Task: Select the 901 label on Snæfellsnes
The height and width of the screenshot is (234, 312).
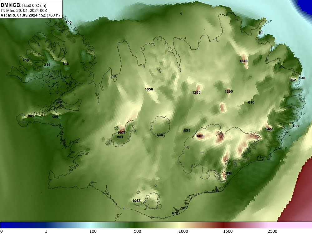Action: (x=31, y=116)
